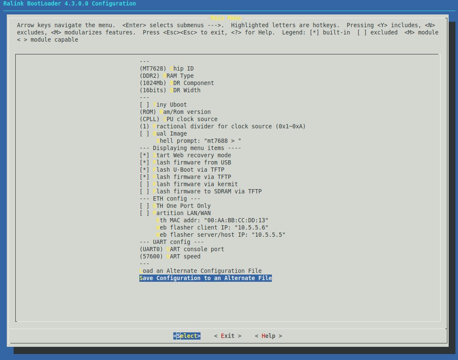This screenshot has width=458, height=360.
Task: Edit the Eth MAC addr entry
Action: pyautogui.click(x=212, y=220)
